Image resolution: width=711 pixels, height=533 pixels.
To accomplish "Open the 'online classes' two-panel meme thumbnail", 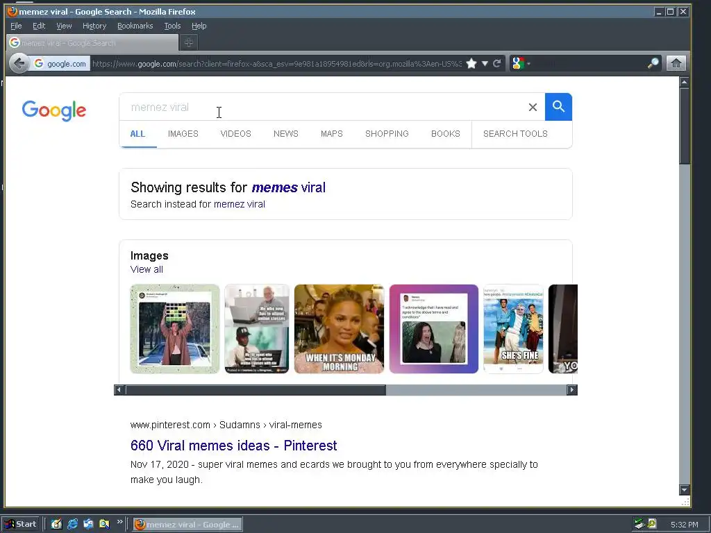I will pos(257,329).
